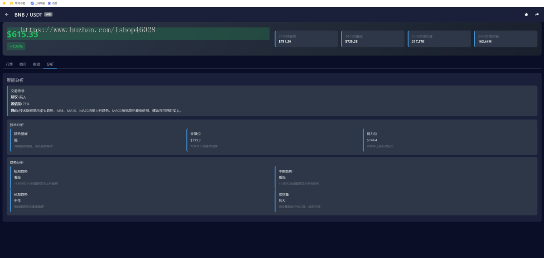Click the 短期趋势 card title
The image size is (544, 258).
(21, 171)
